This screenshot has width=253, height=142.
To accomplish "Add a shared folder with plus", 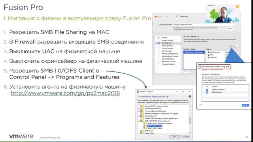I will pyautogui.click(x=185, y=72).
